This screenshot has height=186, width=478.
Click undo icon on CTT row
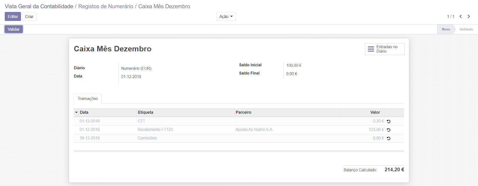388,121
